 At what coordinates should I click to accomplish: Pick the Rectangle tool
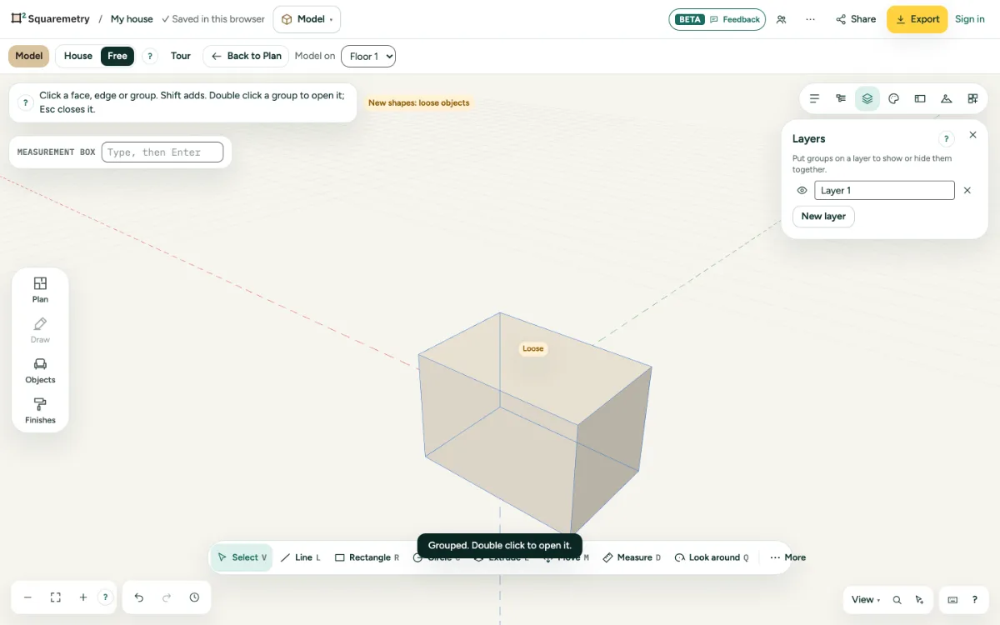[367, 557]
